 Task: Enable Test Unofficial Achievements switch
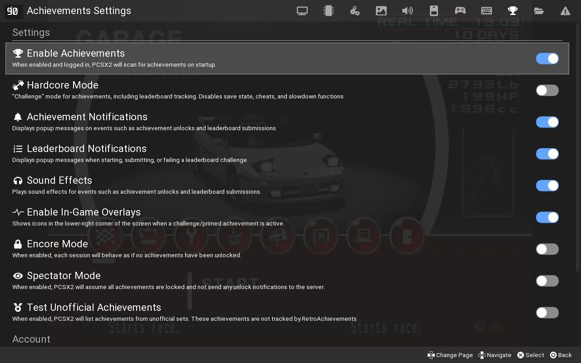pos(547,313)
